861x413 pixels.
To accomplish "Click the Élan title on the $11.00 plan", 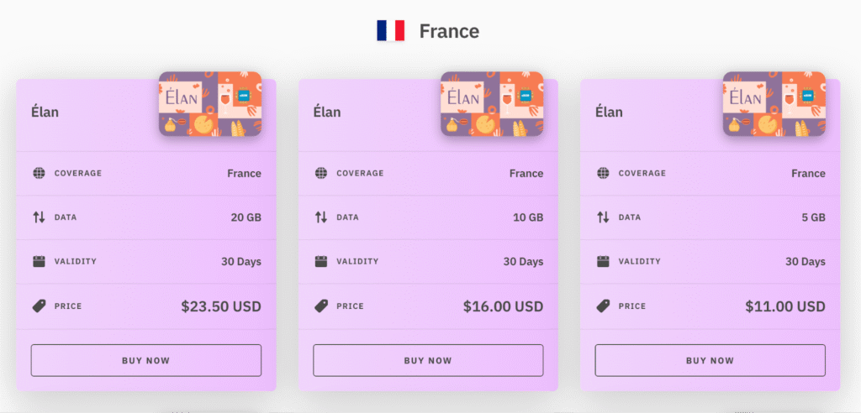I will [610, 112].
